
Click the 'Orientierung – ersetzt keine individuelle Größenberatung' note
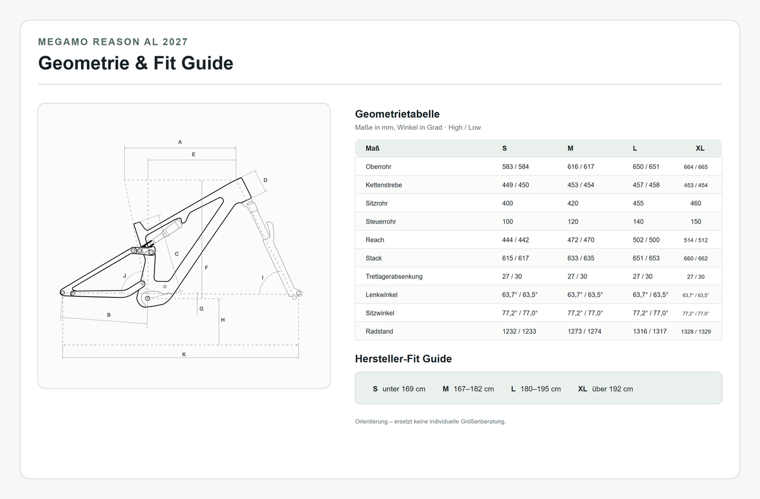(431, 422)
